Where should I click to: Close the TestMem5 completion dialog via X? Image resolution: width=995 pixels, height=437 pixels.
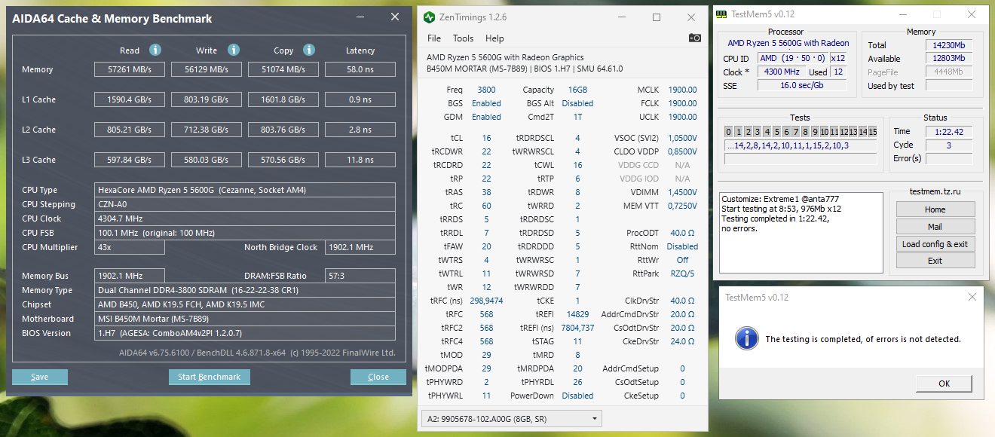[x=971, y=297]
